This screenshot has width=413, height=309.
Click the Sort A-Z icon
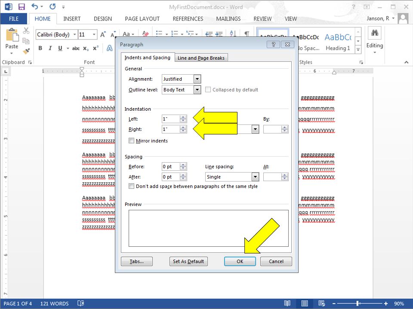(233, 33)
